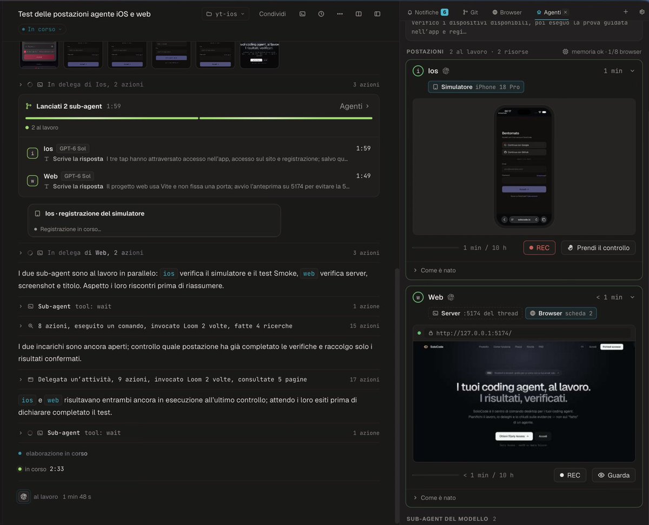Switch to the Git tab
Screen dimensions: 649x525
(471, 12)
